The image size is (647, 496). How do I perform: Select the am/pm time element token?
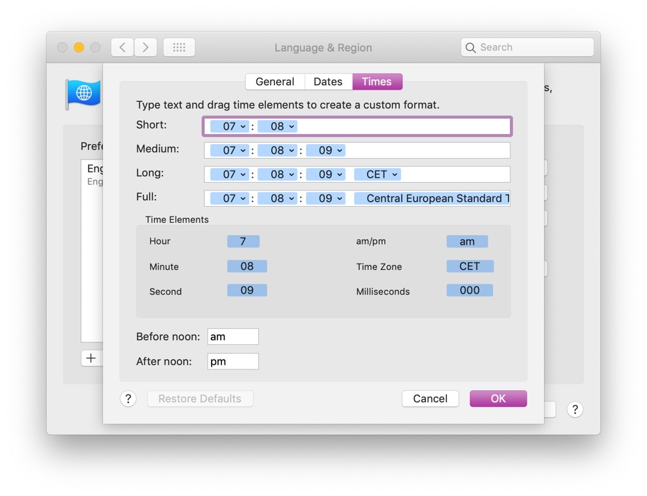click(467, 241)
